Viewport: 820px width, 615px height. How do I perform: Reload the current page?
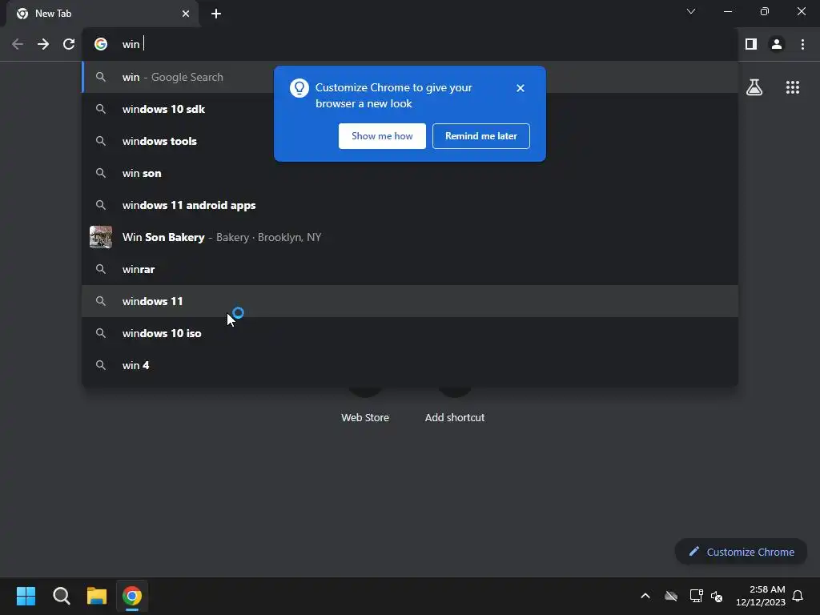[x=69, y=45]
